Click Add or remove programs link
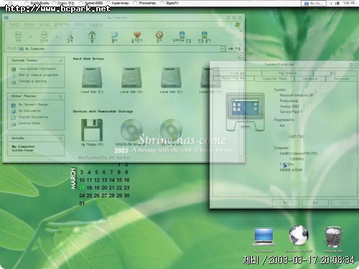Image resolution: width=359 pixels, height=269 pixels. pos(38,75)
